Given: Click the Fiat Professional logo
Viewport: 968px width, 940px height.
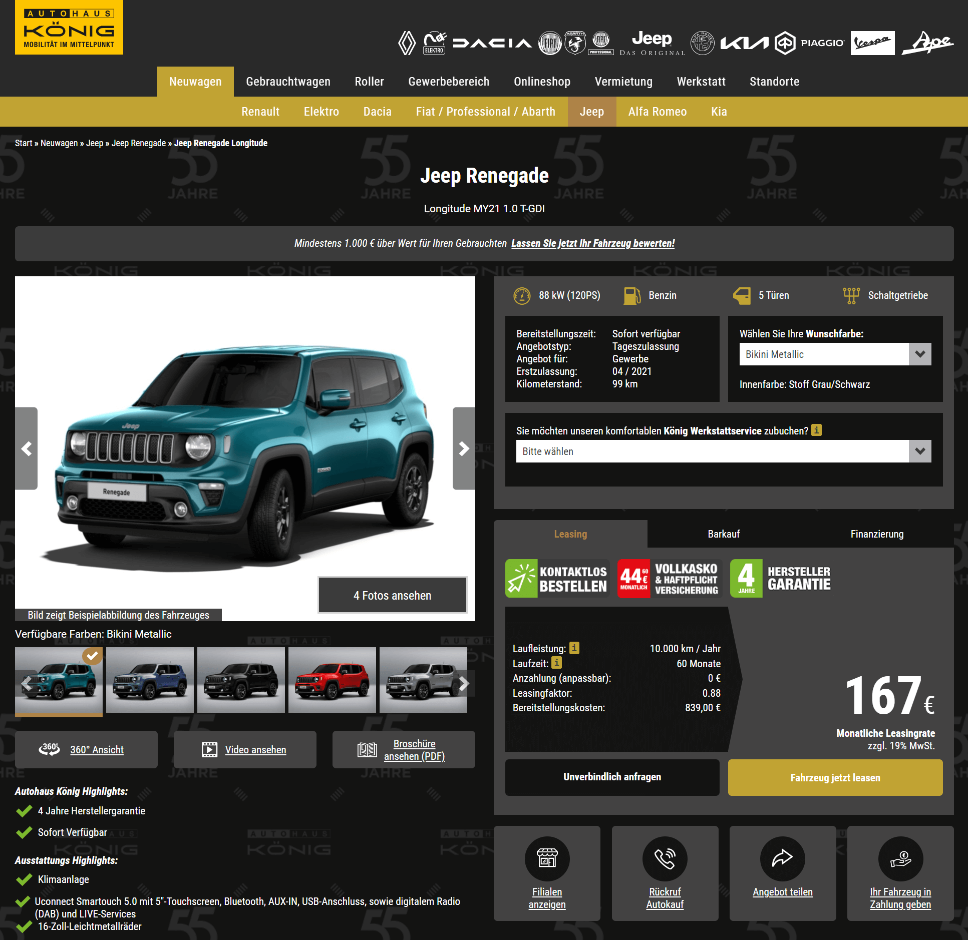Looking at the screenshot, I should pos(601,44).
